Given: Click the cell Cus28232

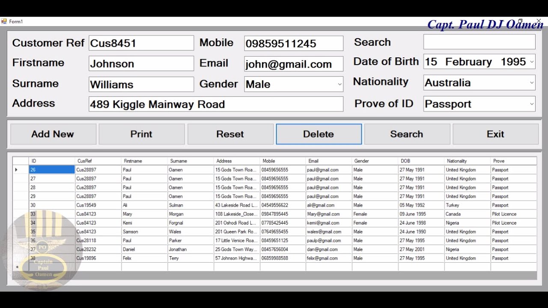Looking at the screenshot, I should click(x=98, y=249).
